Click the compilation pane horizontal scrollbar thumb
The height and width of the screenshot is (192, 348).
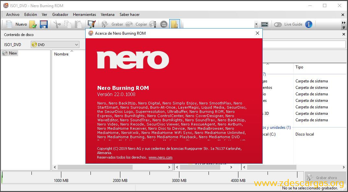pyautogui.click(x=95, y=167)
